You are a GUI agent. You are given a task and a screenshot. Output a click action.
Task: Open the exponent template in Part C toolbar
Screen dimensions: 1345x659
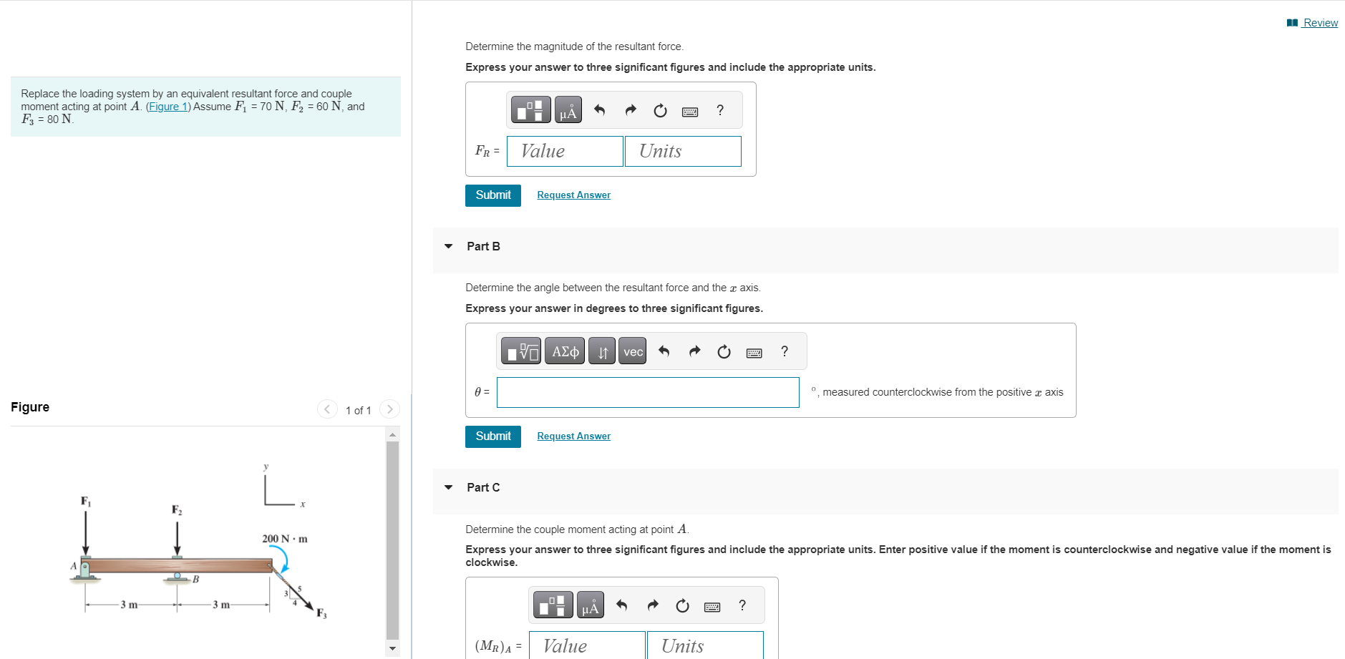(553, 605)
